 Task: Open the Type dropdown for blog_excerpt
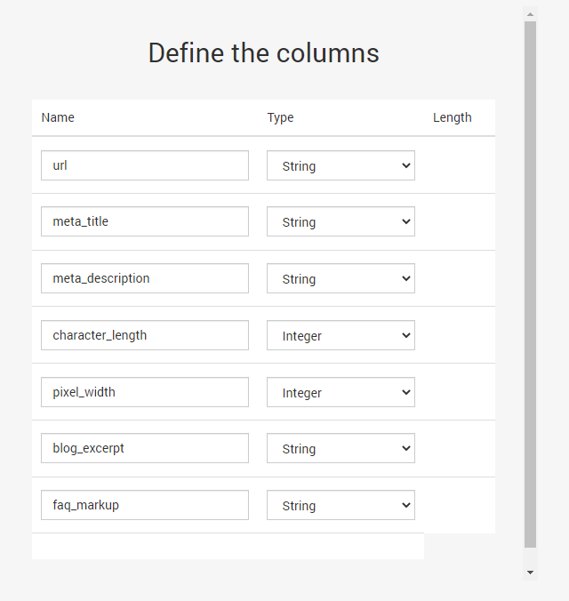tap(341, 448)
